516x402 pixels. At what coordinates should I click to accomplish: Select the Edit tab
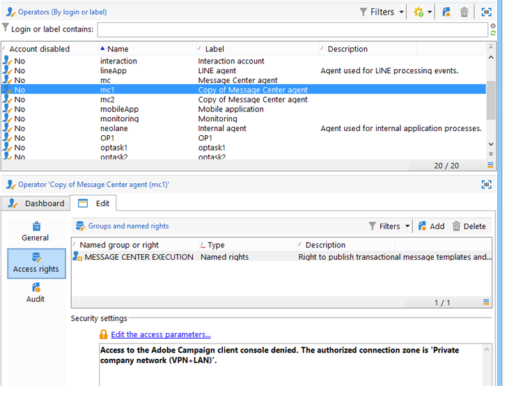(93, 203)
